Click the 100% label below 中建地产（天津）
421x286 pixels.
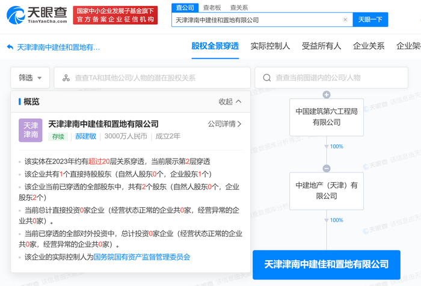pos(336,221)
